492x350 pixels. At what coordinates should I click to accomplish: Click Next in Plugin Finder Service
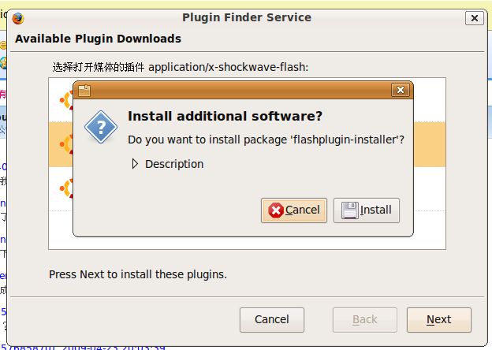(439, 319)
